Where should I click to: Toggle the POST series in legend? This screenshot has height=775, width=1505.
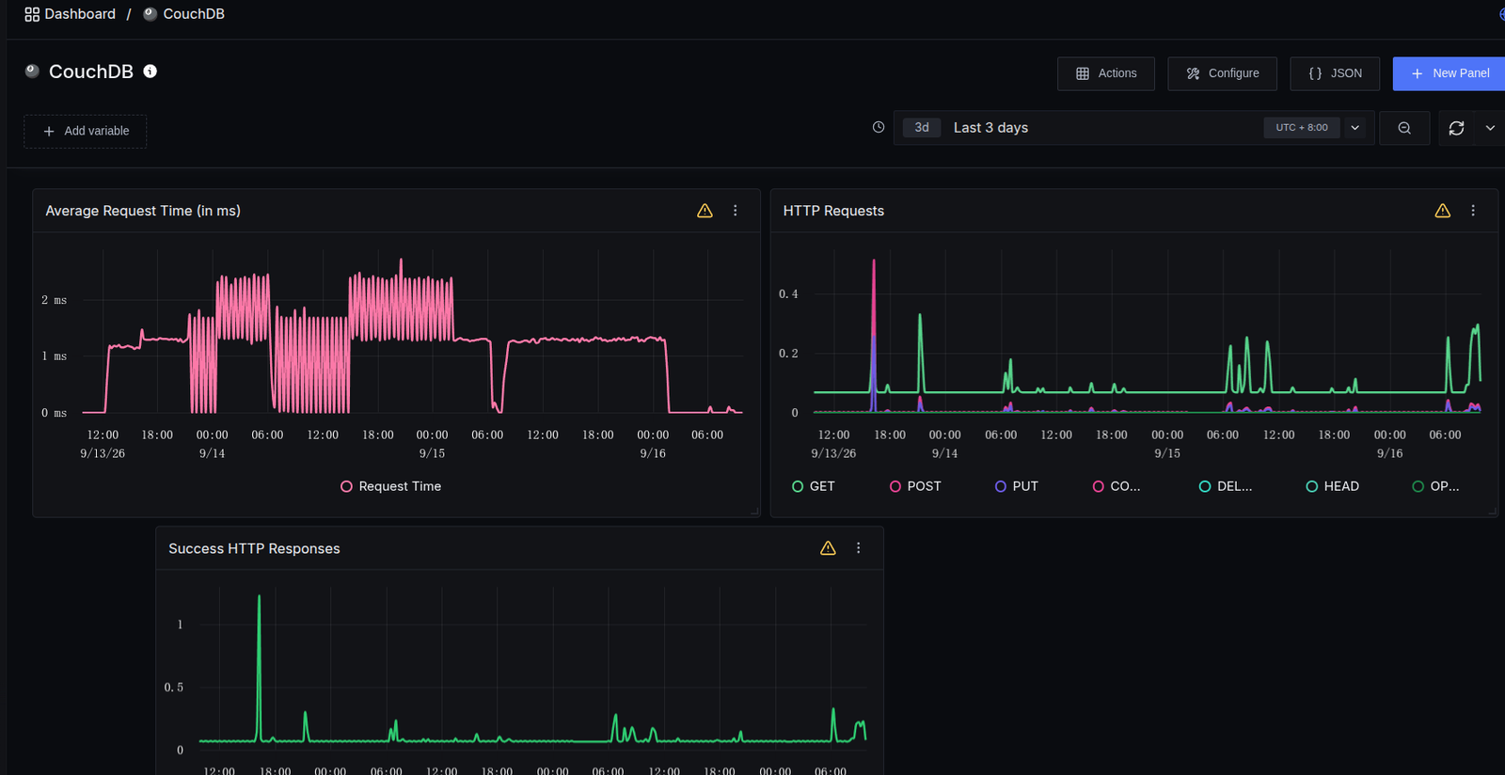(915, 486)
